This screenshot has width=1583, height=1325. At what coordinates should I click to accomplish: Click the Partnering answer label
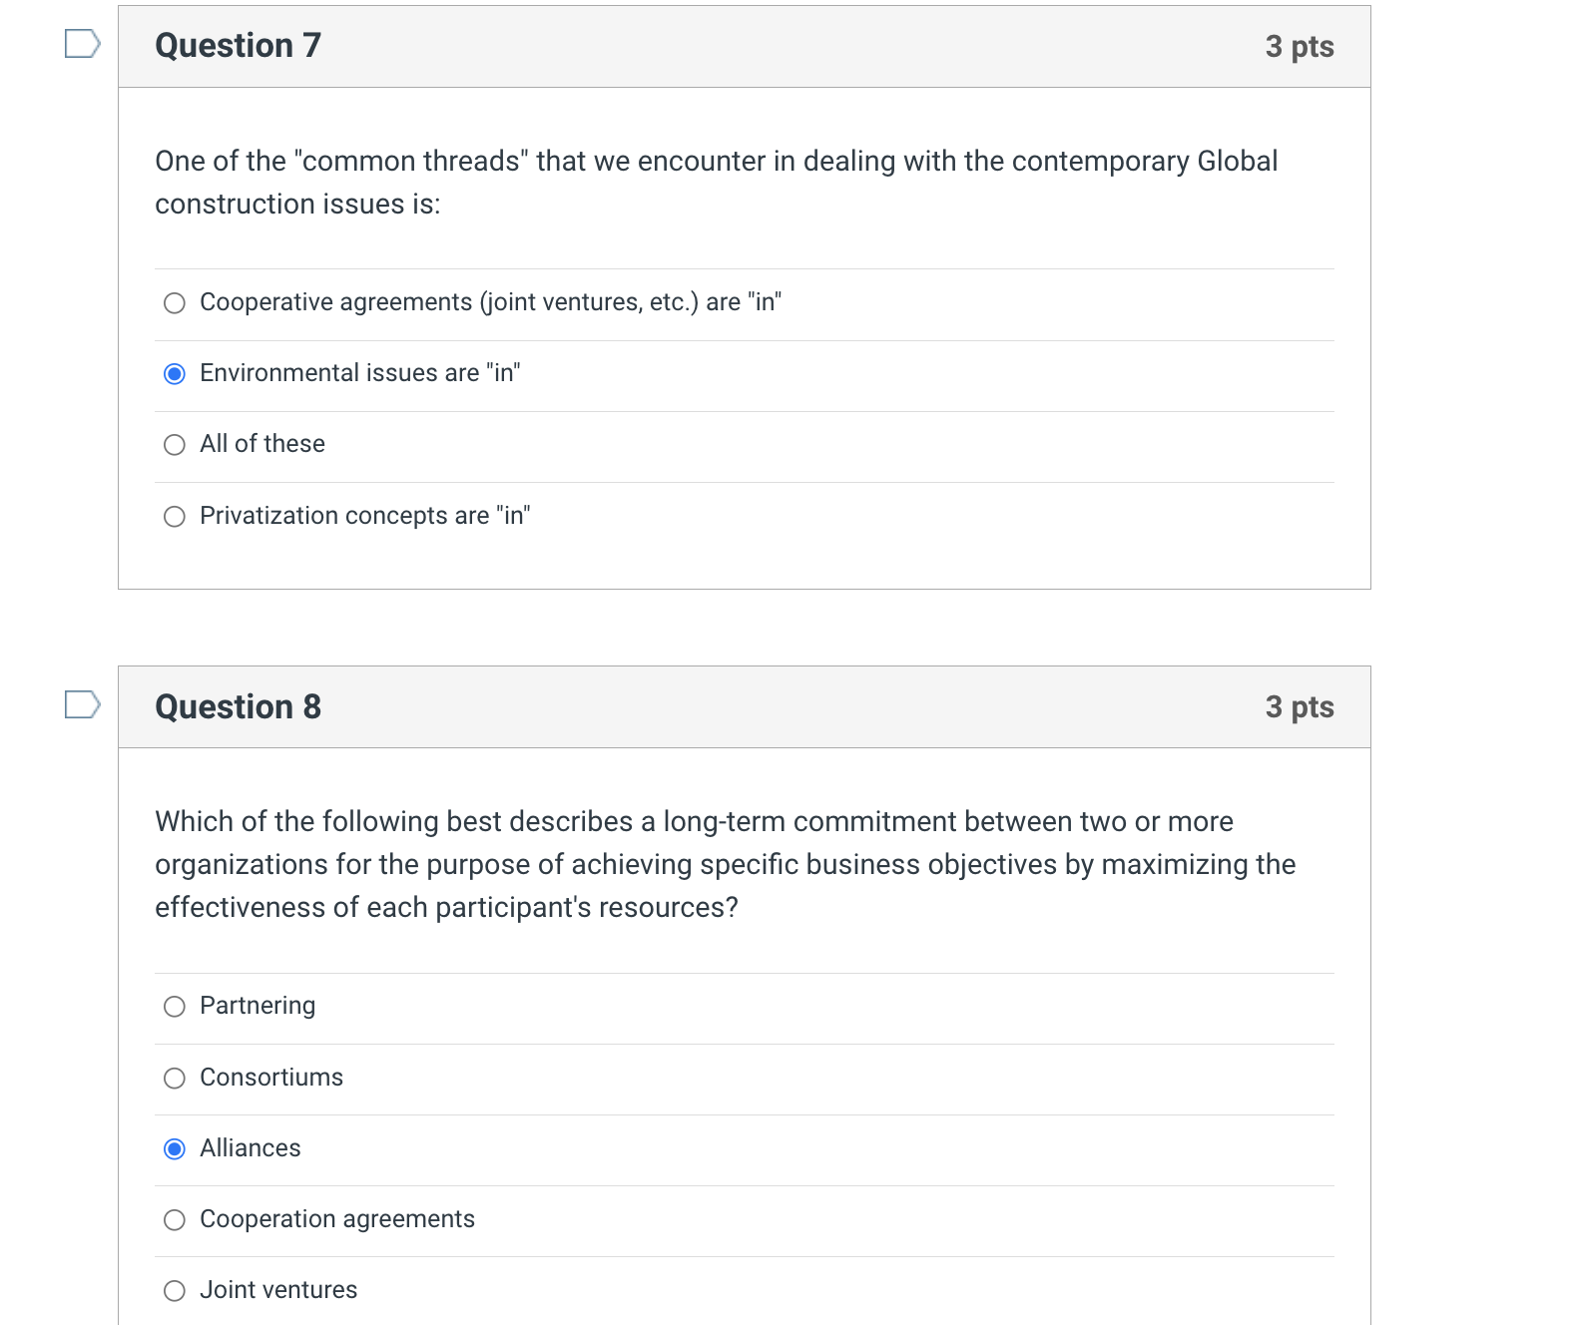[258, 1006]
